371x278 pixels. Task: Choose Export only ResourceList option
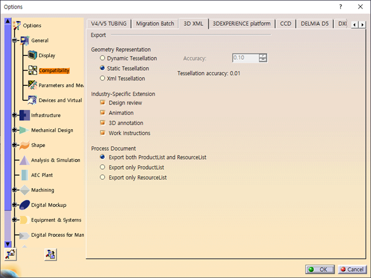tap(102, 177)
